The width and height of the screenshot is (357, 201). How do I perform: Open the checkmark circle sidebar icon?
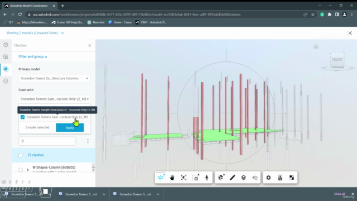tap(6, 81)
